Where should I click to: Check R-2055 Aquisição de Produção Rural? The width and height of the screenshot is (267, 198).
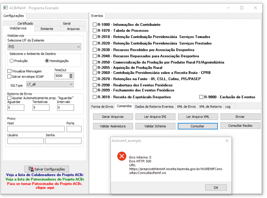94,67
